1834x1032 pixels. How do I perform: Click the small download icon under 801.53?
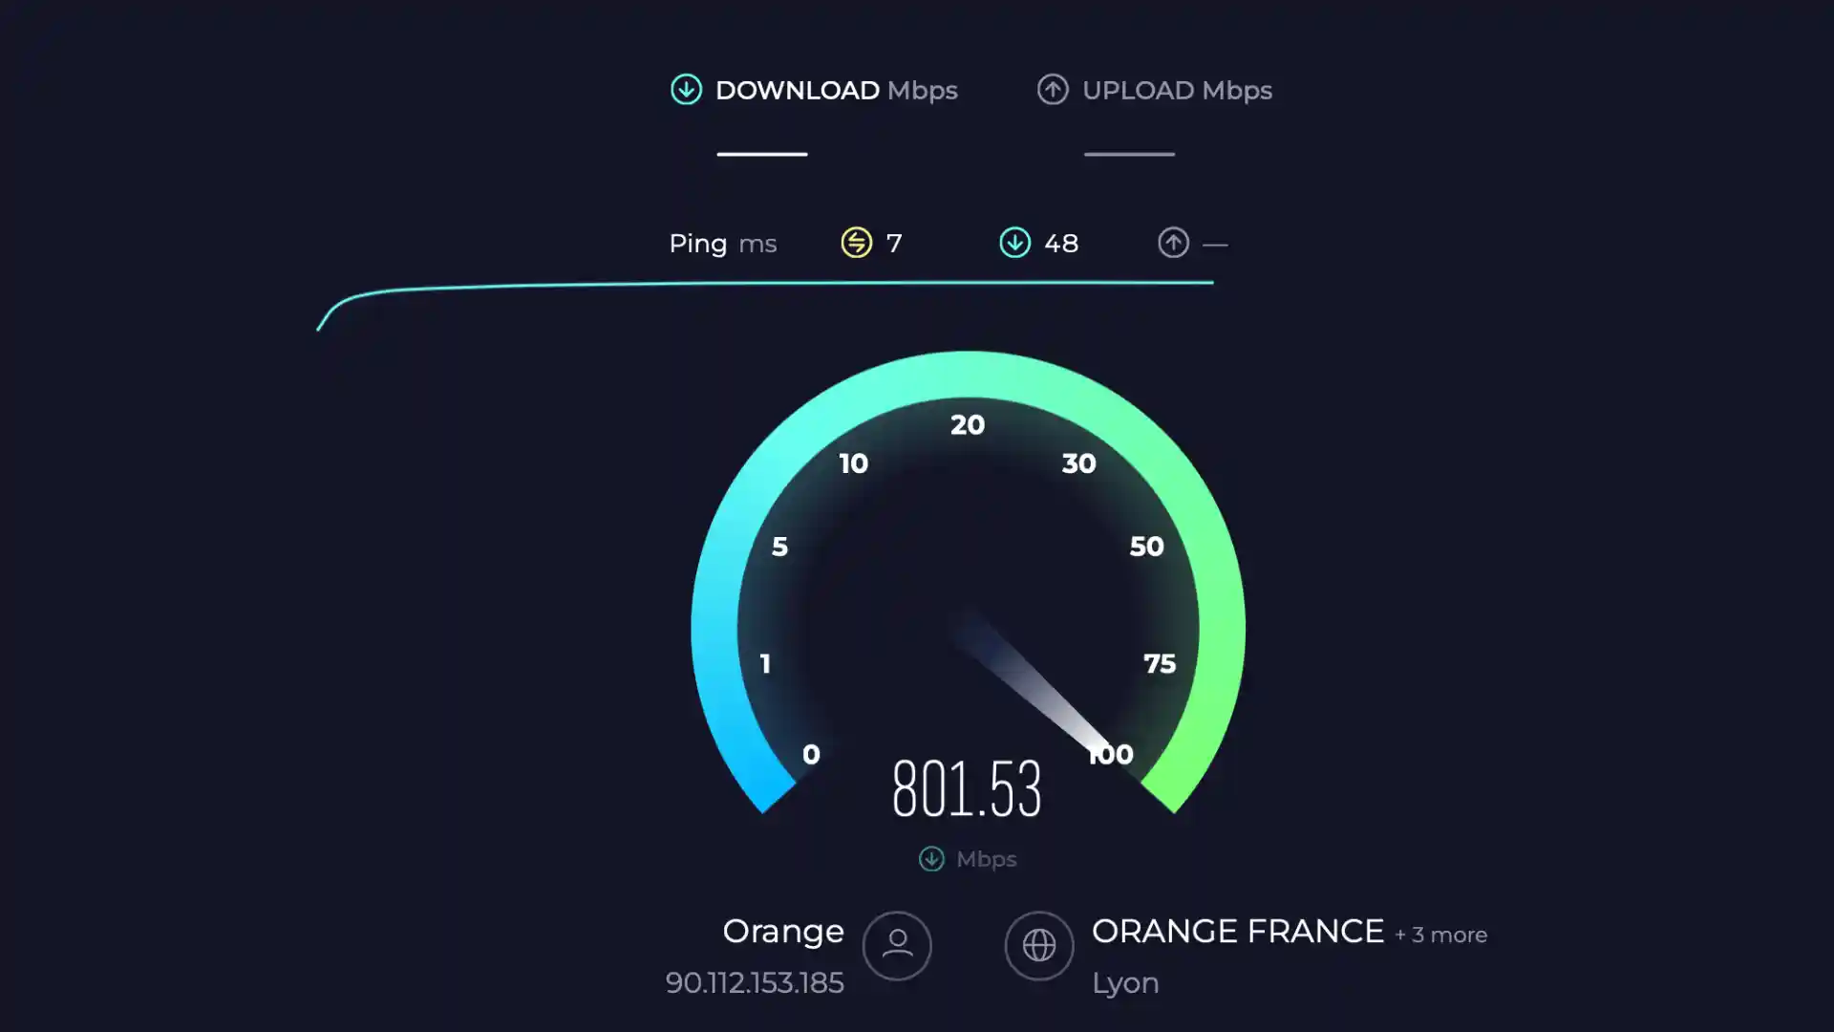coord(931,859)
